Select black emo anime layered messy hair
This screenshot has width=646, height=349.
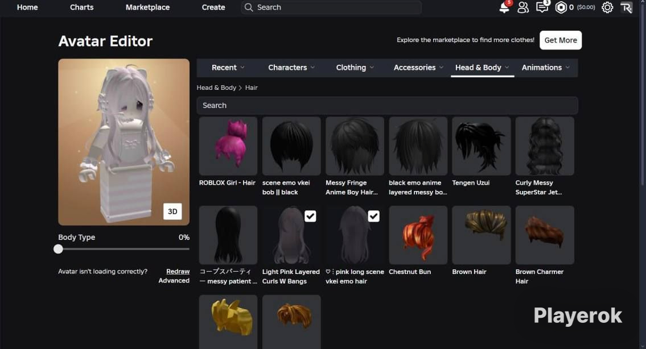pos(418,146)
